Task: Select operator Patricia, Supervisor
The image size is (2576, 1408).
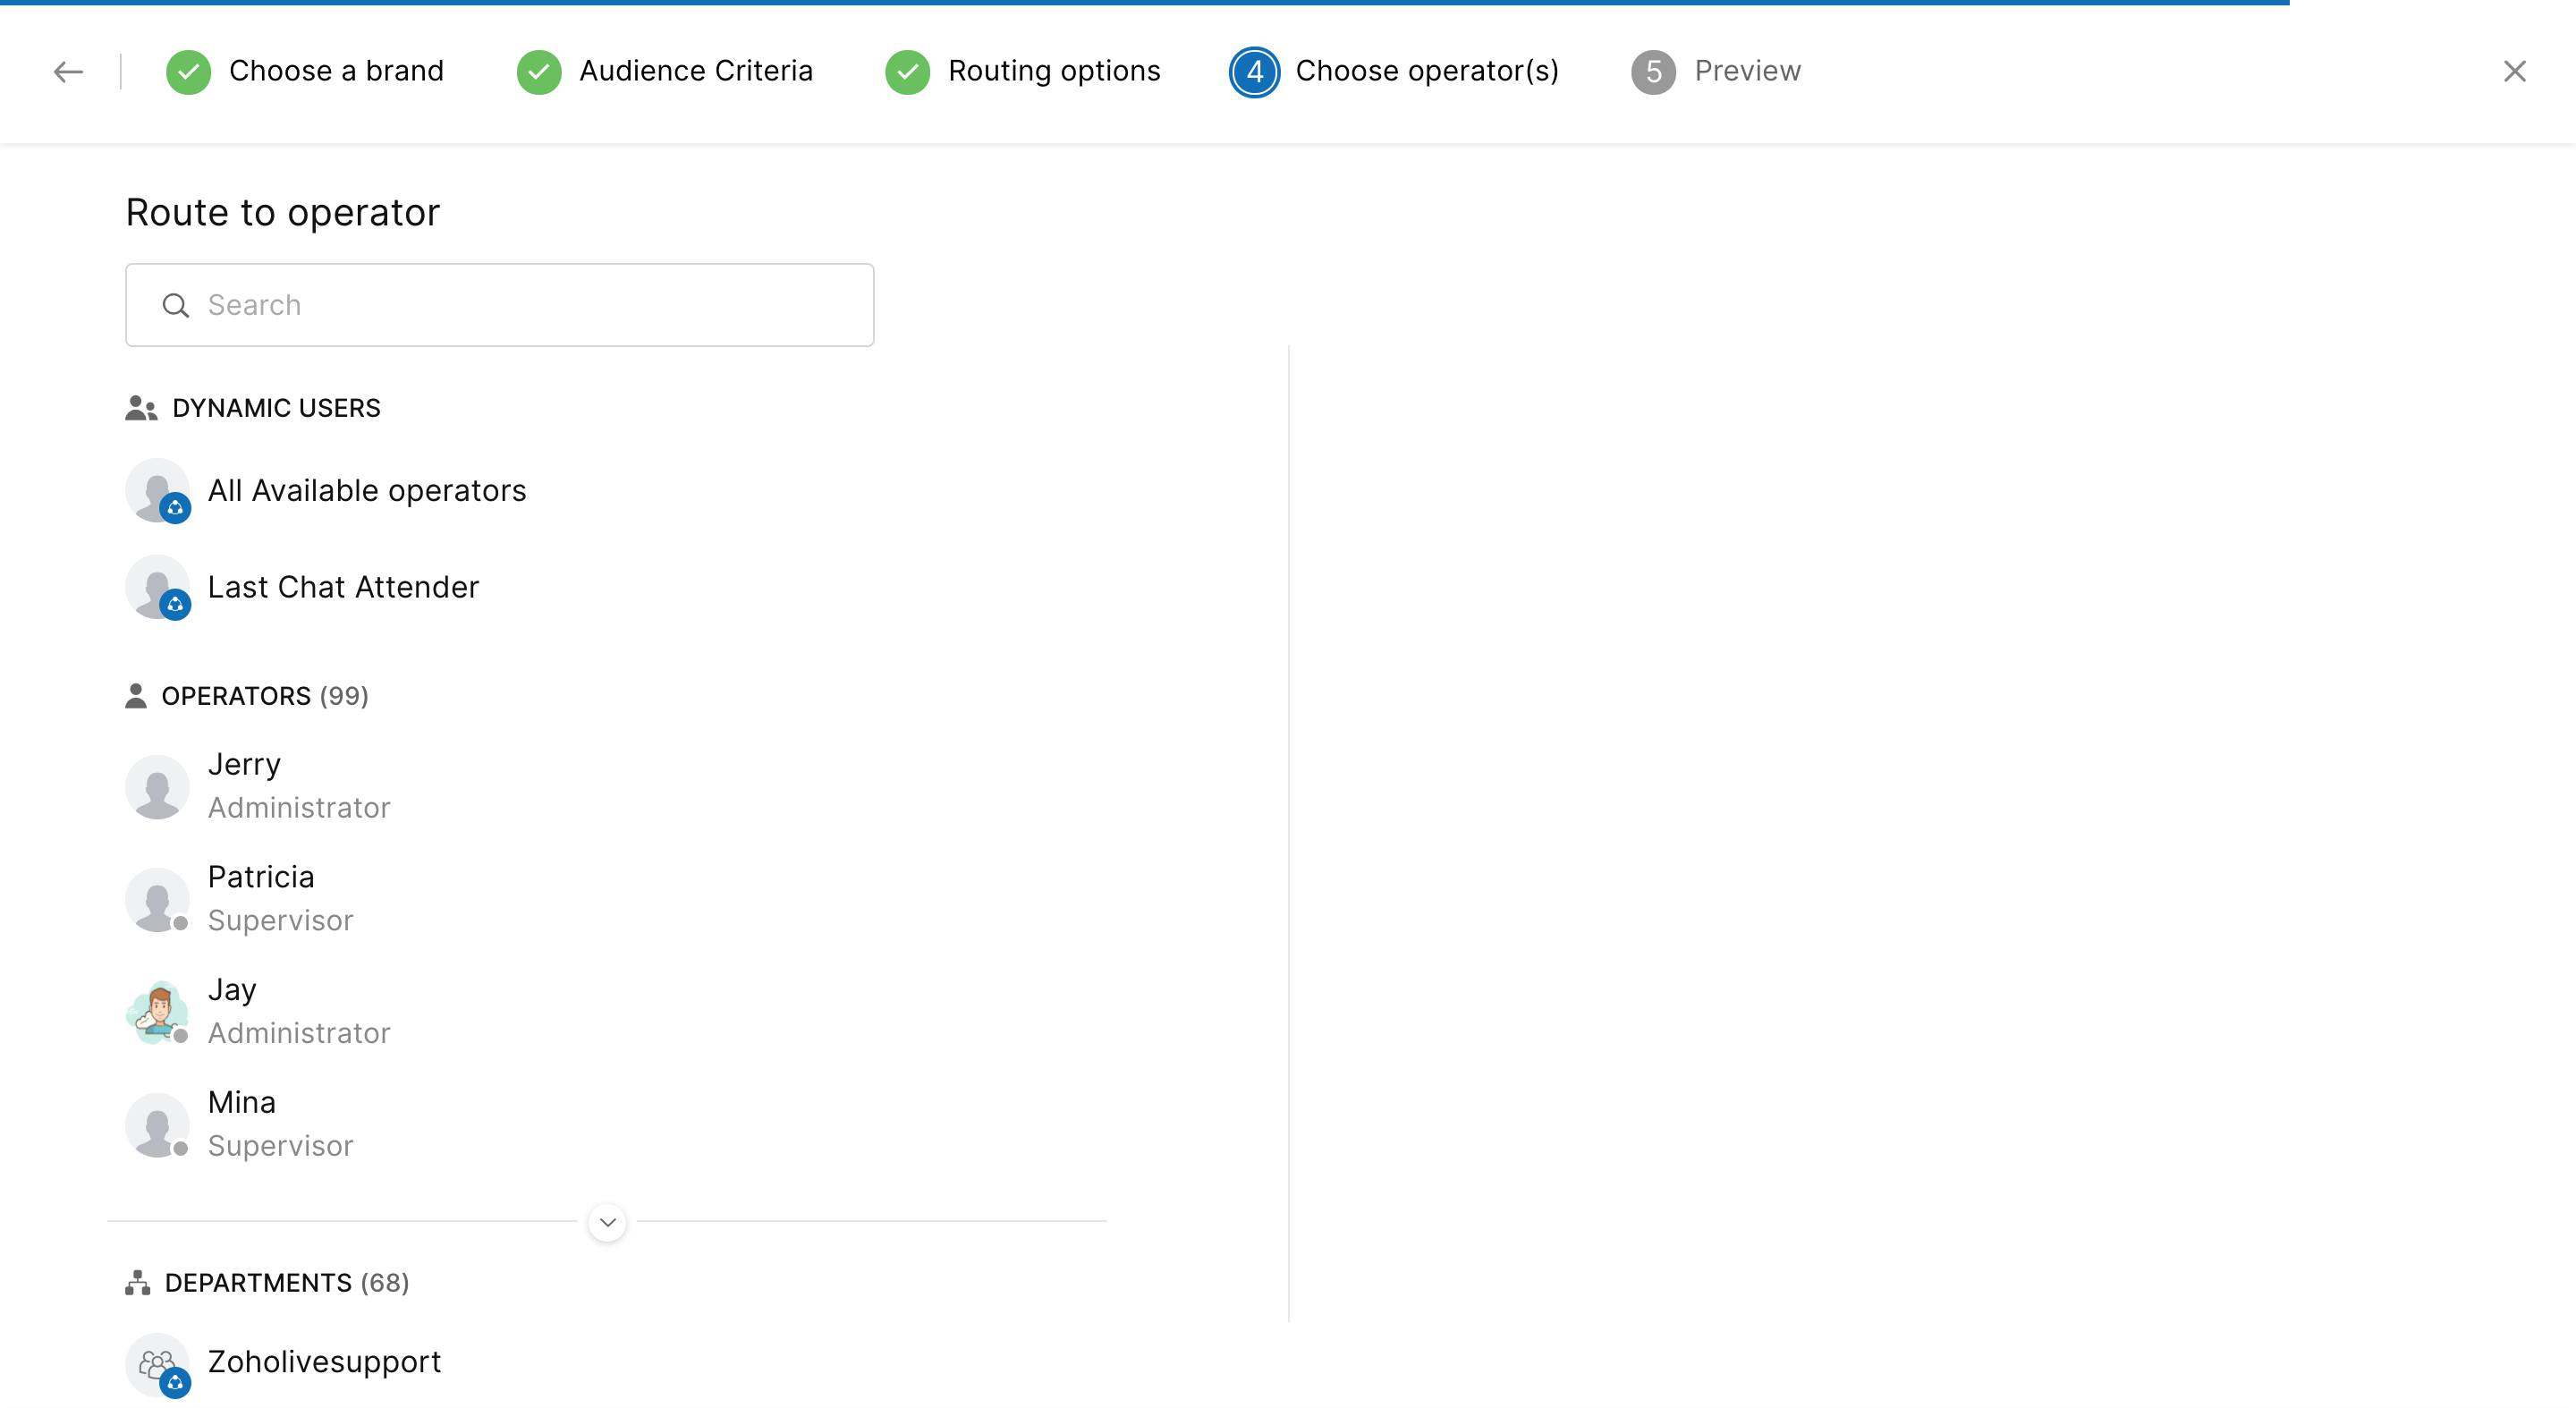Action: click(x=261, y=898)
